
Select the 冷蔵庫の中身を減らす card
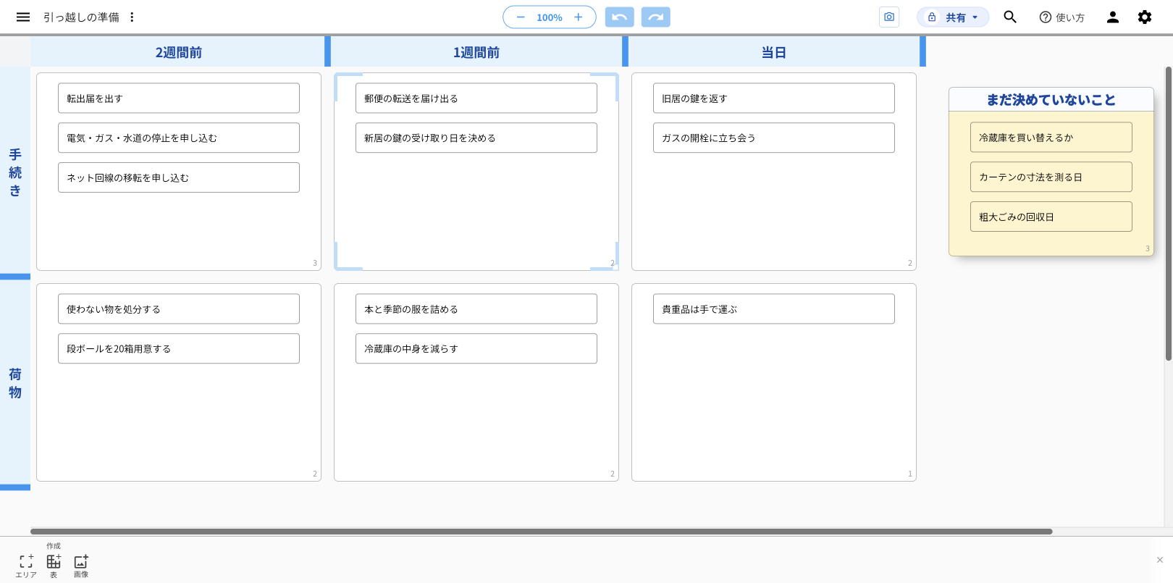[x=476, y=348]
